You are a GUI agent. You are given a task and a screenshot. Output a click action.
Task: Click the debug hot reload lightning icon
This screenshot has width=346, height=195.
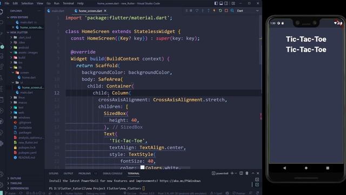pyautogui.click(x=214, y=11)
